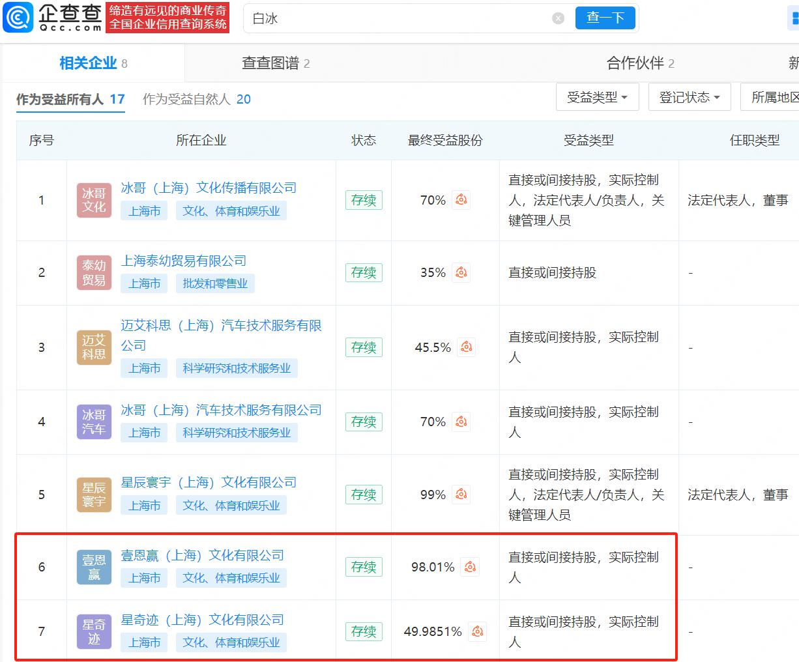
Task: Open 壹恩赢（上海）文化有限公司 company link
Action: [203, 555]
